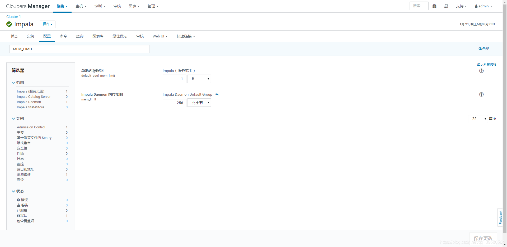Viewport: 507px width, 247px height.
Task: Open the 兆字节 unit dropdown
Action: (199, 103)
